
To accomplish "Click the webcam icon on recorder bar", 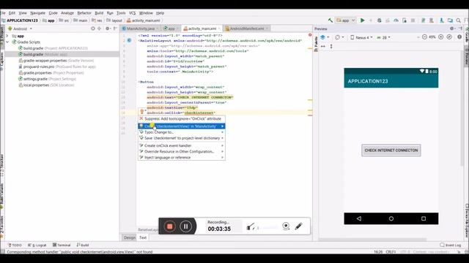I will point(286,226).
